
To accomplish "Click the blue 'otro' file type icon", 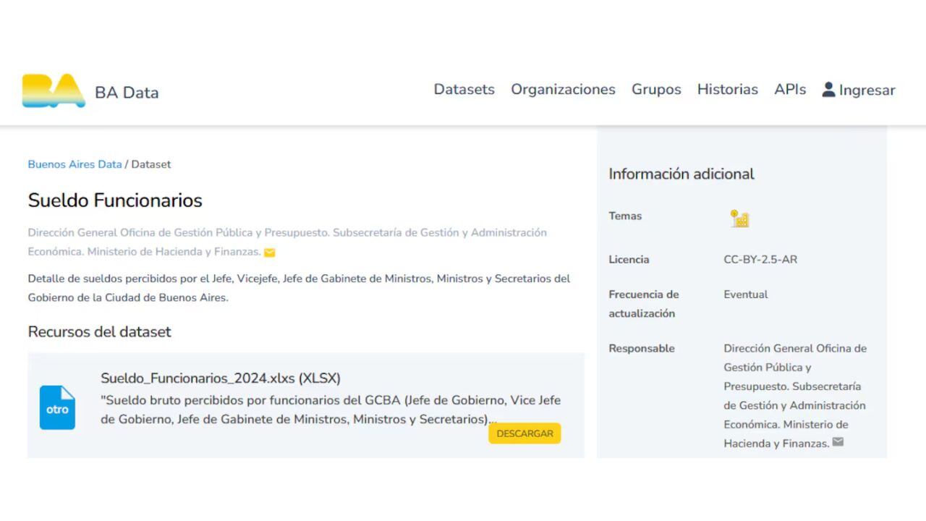I will point(57,407).
